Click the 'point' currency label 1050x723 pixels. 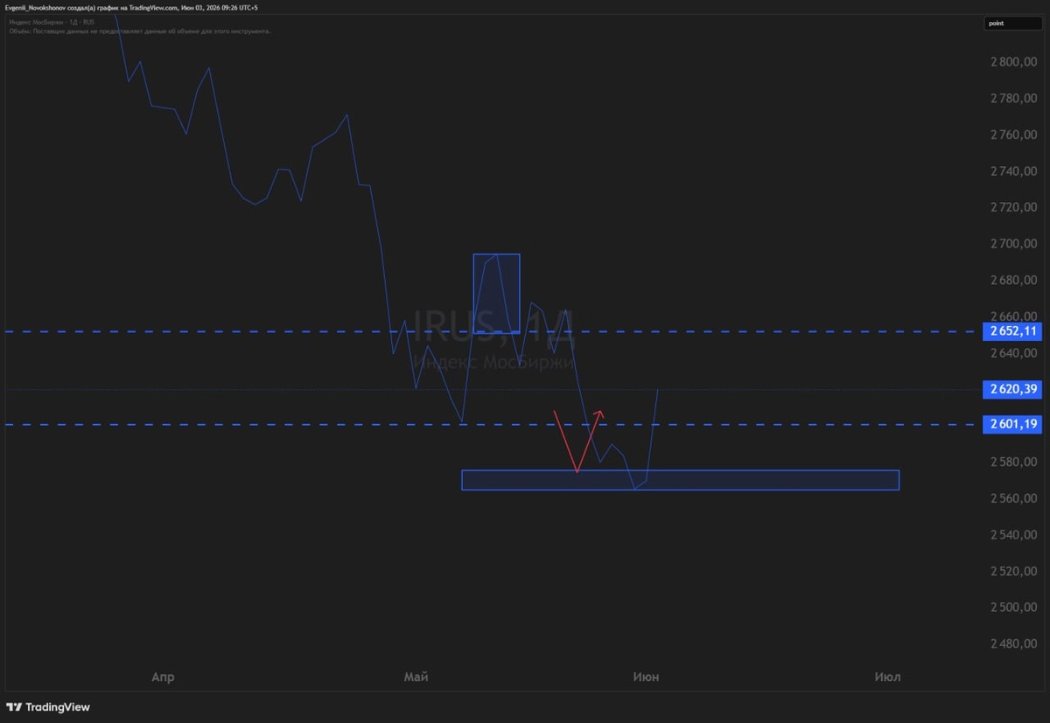point(1013,24)
